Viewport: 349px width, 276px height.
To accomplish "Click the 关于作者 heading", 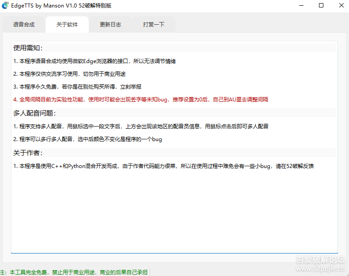I will (28, 153).
